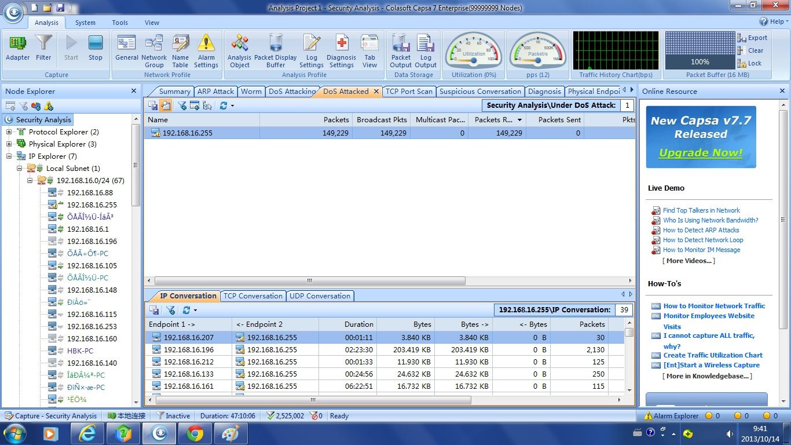Expand the Protocol Explorer tree node

click(9, 132)
